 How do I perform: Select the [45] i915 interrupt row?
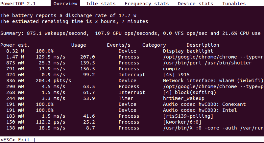(x=132, y=75)
